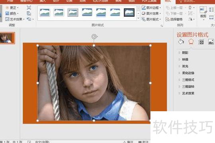Click the bottom-left picture resize handle
This screenshot has height=143, width=215.
38,121
